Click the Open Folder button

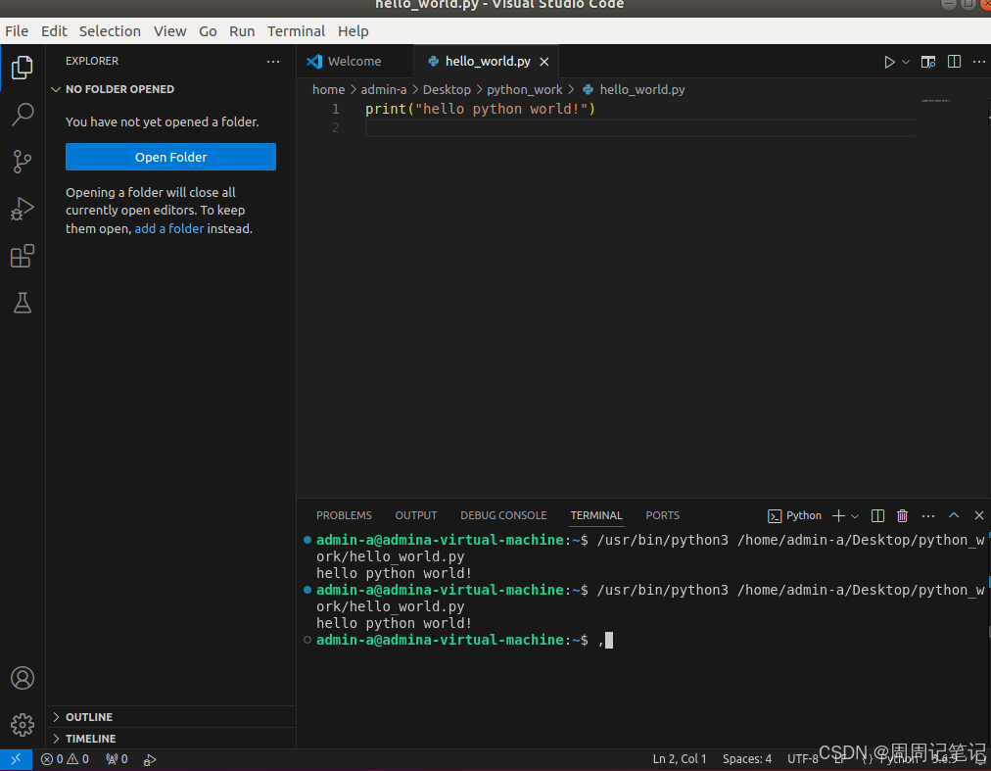coord(170,157)
